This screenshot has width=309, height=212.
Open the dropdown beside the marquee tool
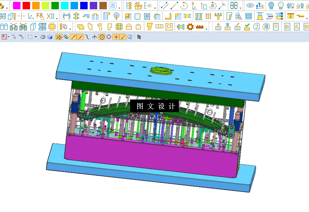point(36,37)
